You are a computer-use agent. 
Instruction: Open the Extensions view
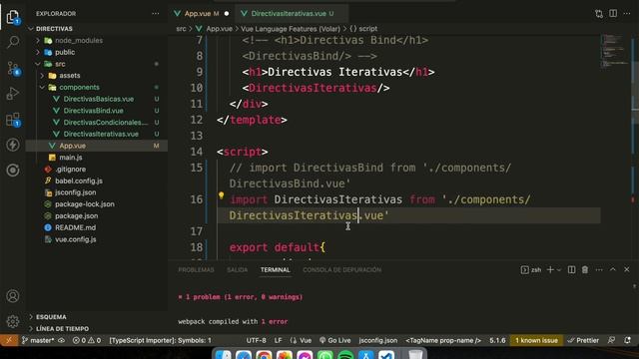13,120
